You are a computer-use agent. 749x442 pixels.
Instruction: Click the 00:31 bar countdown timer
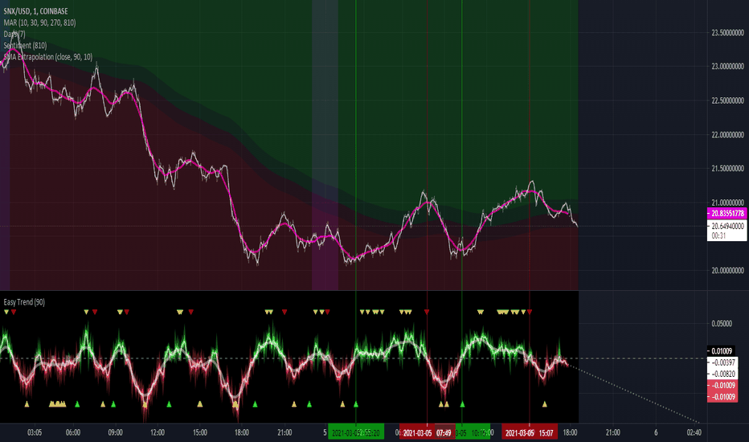point(719,235)
